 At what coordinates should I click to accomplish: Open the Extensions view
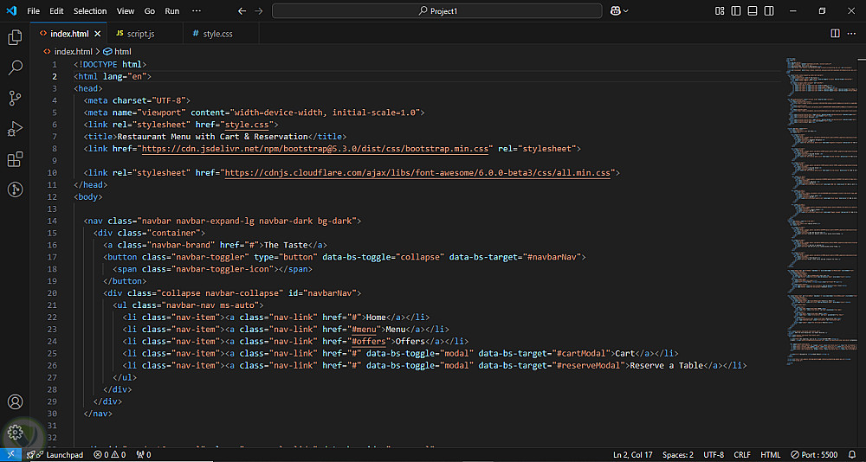pyautogui.click(x=15, y=159)
